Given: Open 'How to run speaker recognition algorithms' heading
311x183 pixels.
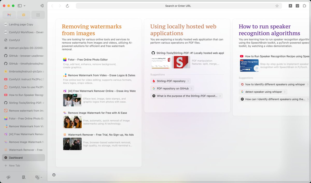Looking at the screenshot, I should (x=269, y=30).
